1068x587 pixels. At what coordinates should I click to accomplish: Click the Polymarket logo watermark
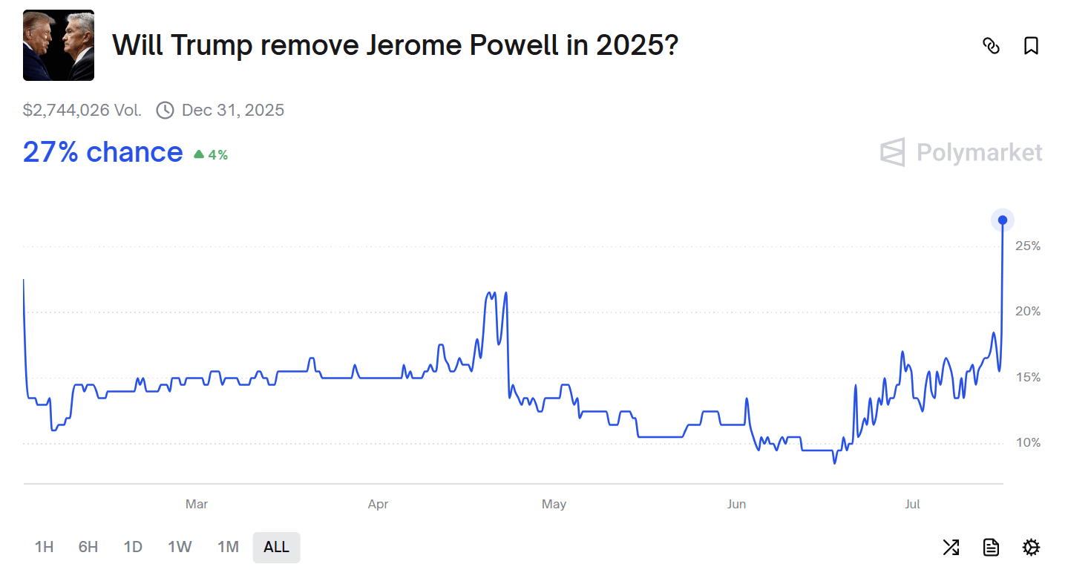pos(962,153)
